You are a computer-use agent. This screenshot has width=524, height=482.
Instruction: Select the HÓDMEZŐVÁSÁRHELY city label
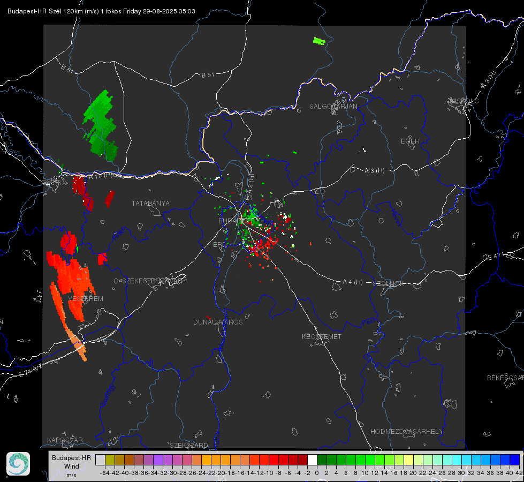406,432
